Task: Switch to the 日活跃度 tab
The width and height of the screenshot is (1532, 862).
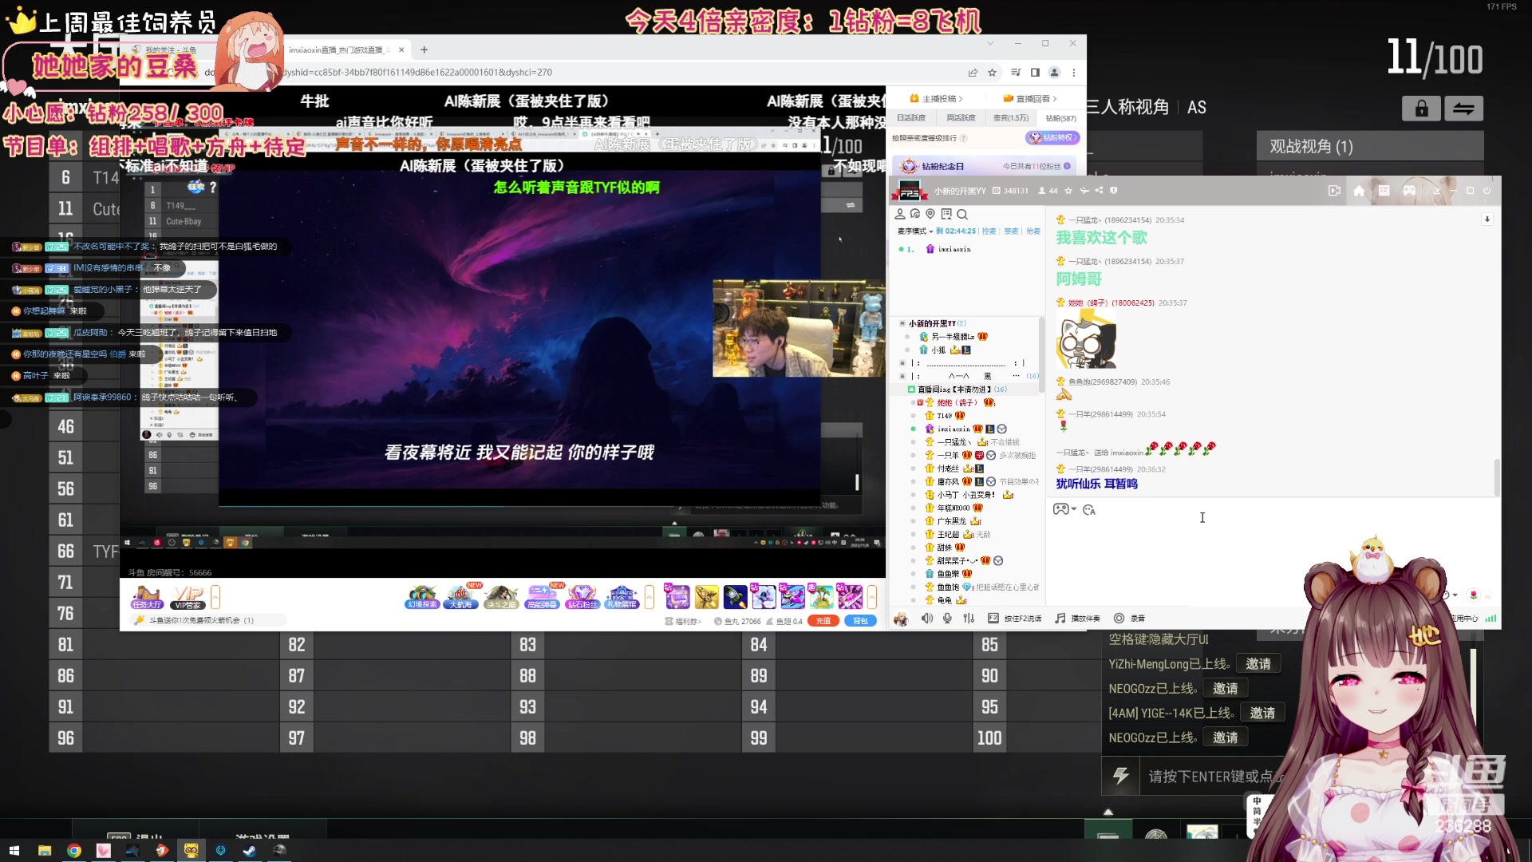Action: click(x=910, y=118)
